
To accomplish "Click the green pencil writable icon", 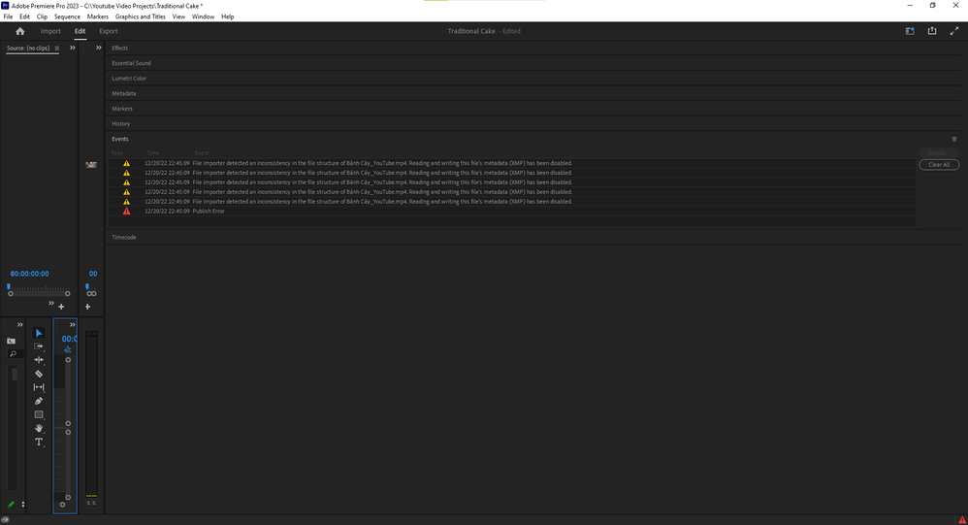I will (11, 504).
